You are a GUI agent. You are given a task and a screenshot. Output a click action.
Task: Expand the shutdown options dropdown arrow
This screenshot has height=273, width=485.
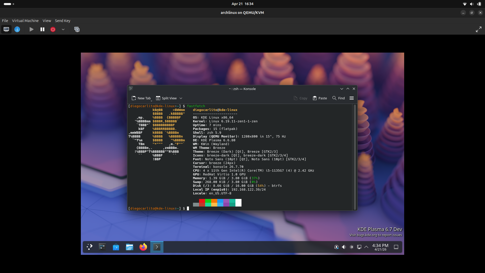point(63,29)
